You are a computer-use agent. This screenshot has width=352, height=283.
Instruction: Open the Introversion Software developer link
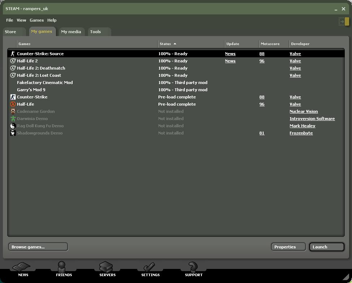[312, 119]
